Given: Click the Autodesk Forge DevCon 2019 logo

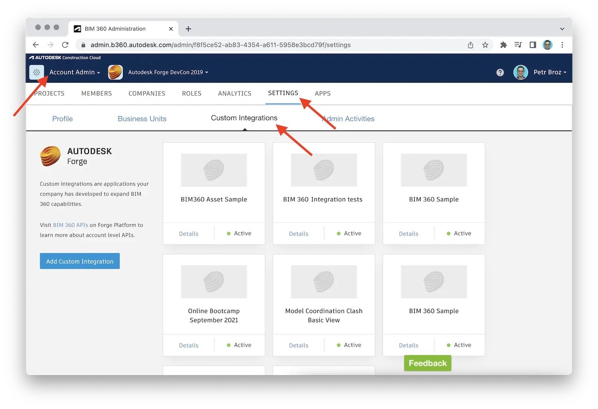Looking at the screenshot, I should (x=115, y=72).
